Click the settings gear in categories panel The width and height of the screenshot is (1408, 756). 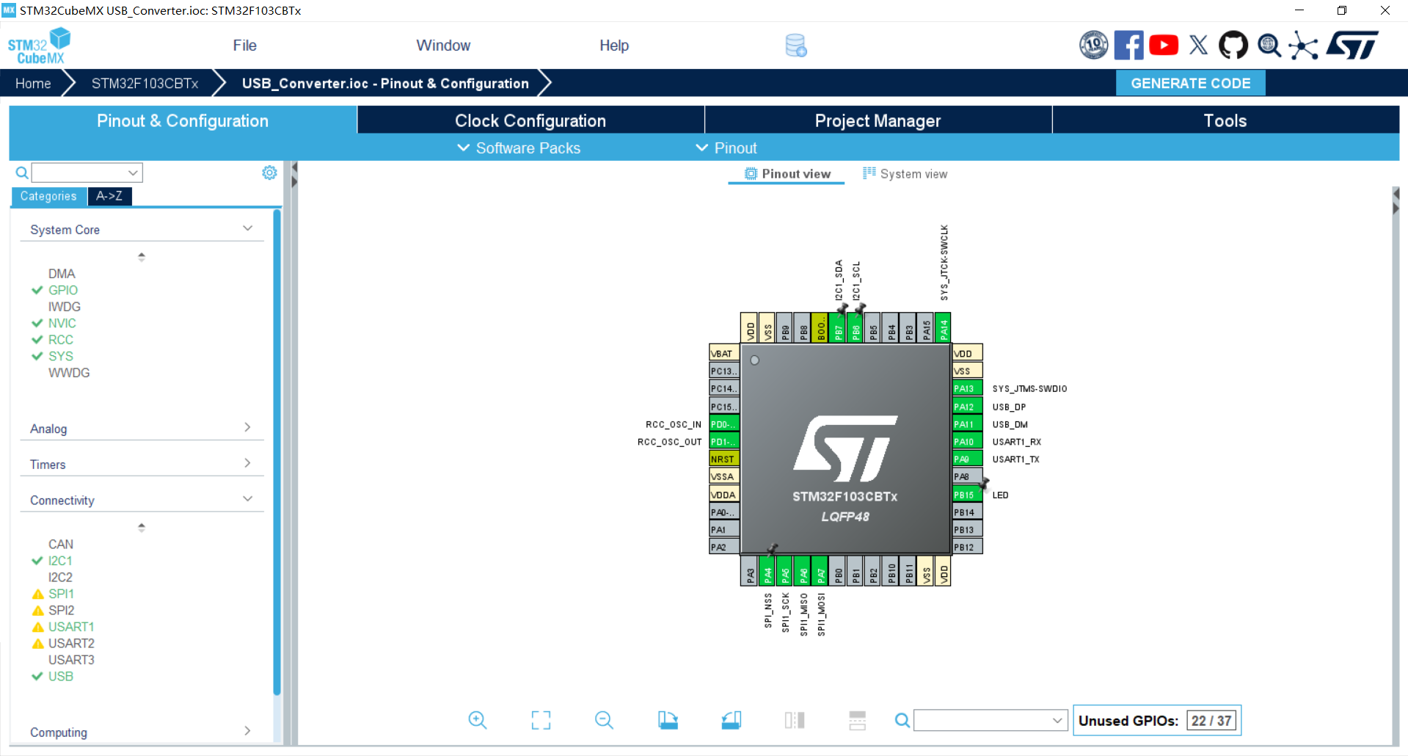pyautogui.click(x=269, y=172)
